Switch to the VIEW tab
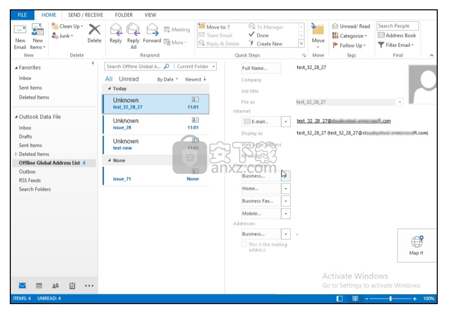Viewport: 451px width, 310px height. [x=150, y=15]
